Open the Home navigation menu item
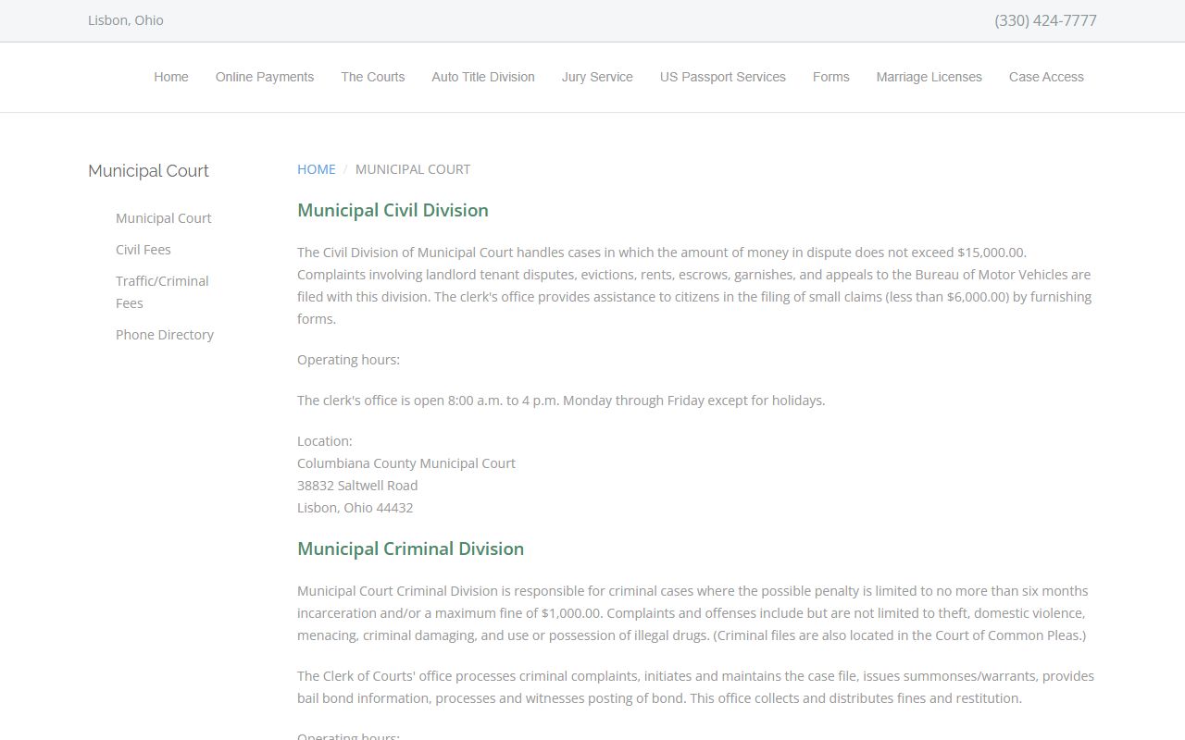The height and width of the screenshot is (740, 1185). (x=171, y=77)
